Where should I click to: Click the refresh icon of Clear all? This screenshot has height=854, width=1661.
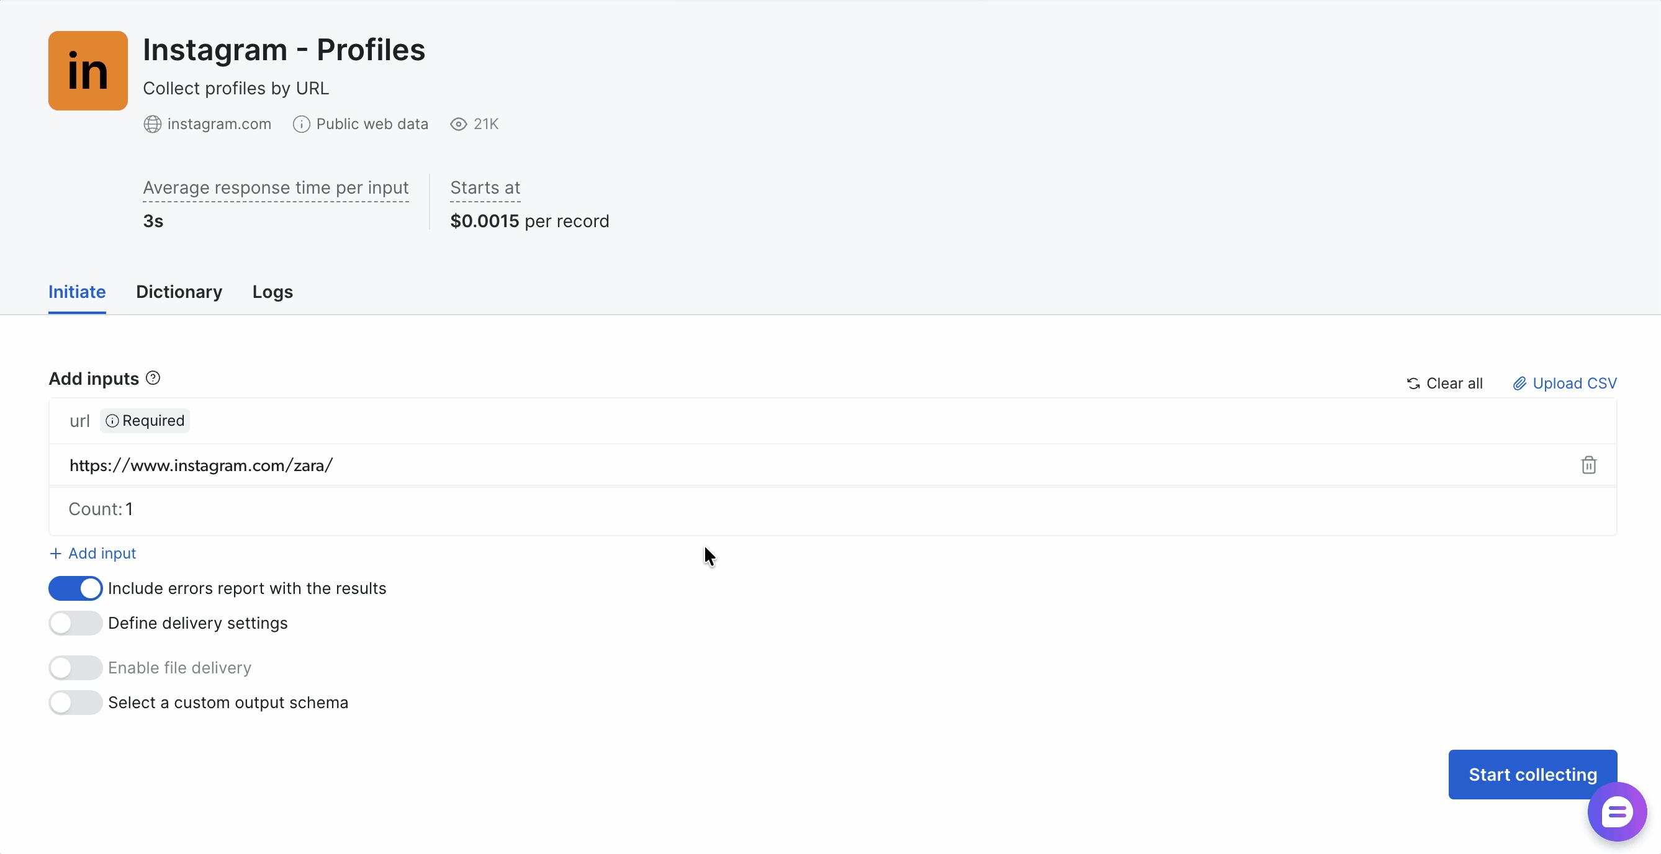[x=1413, y=384]
